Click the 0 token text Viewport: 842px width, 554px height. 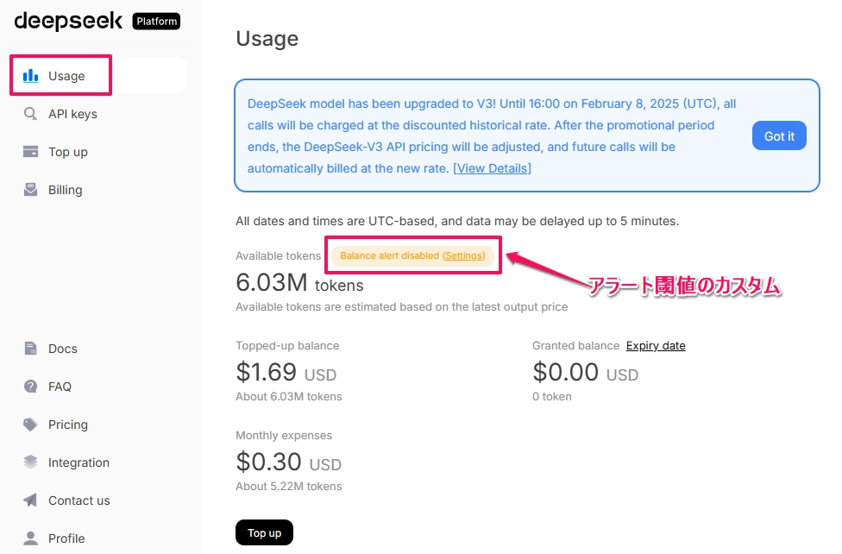point(552,397)
